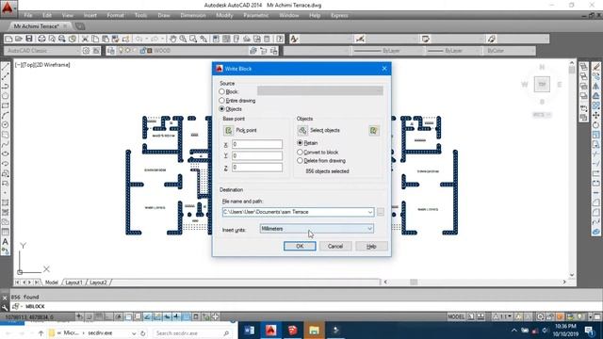This screenshot has height=339, width=603.
Task: Select the Convert to block radio button
Action: pos(300,153)
